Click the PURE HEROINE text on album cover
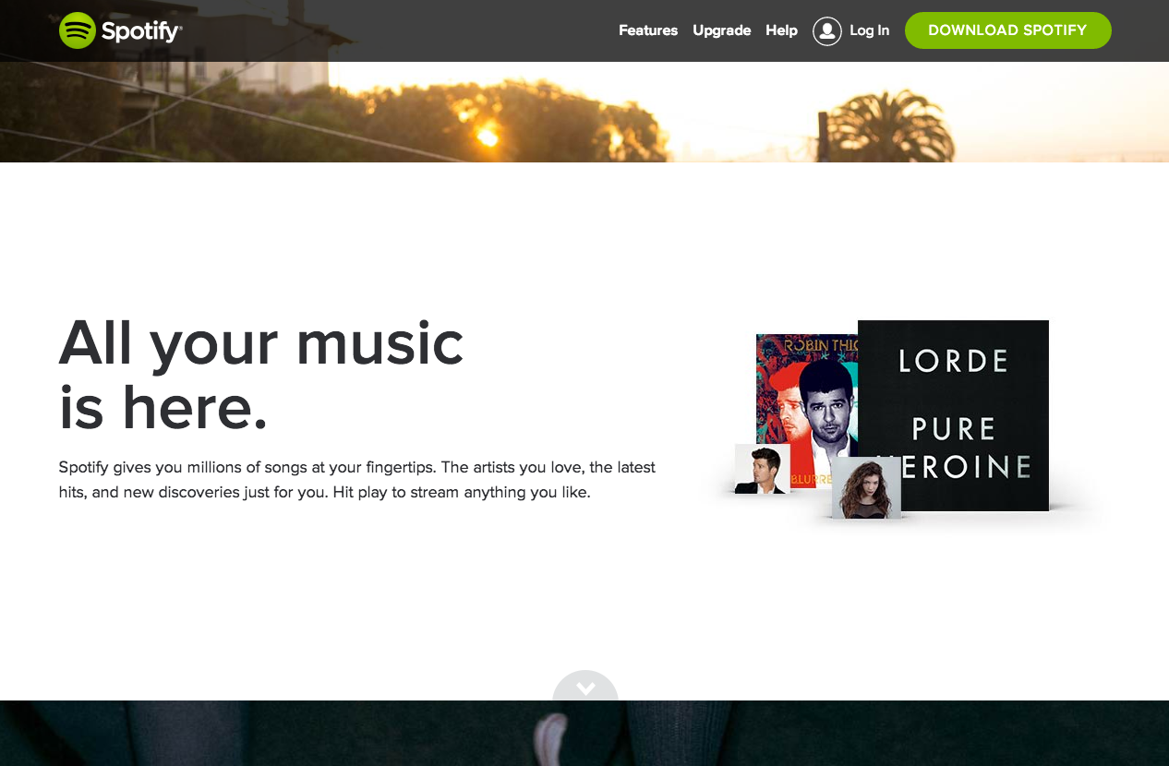This screenshot has width=1169, height=766. coord(954,447)
